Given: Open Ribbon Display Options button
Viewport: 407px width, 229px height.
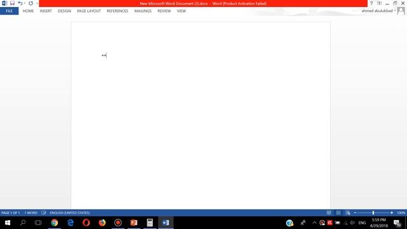Looking at the screenshot, I should pyautogui.click(x=379, y=3).
